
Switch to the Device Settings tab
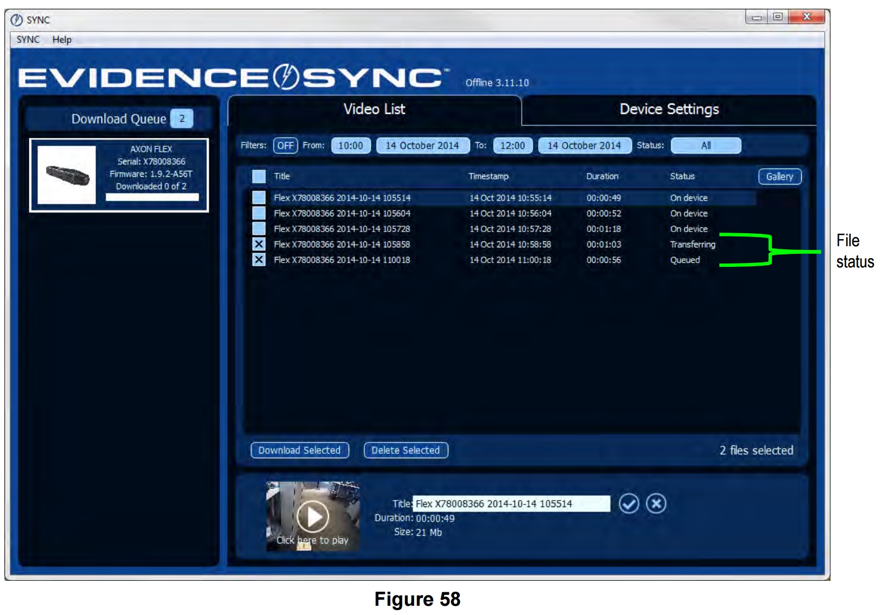tap(670, 110)
